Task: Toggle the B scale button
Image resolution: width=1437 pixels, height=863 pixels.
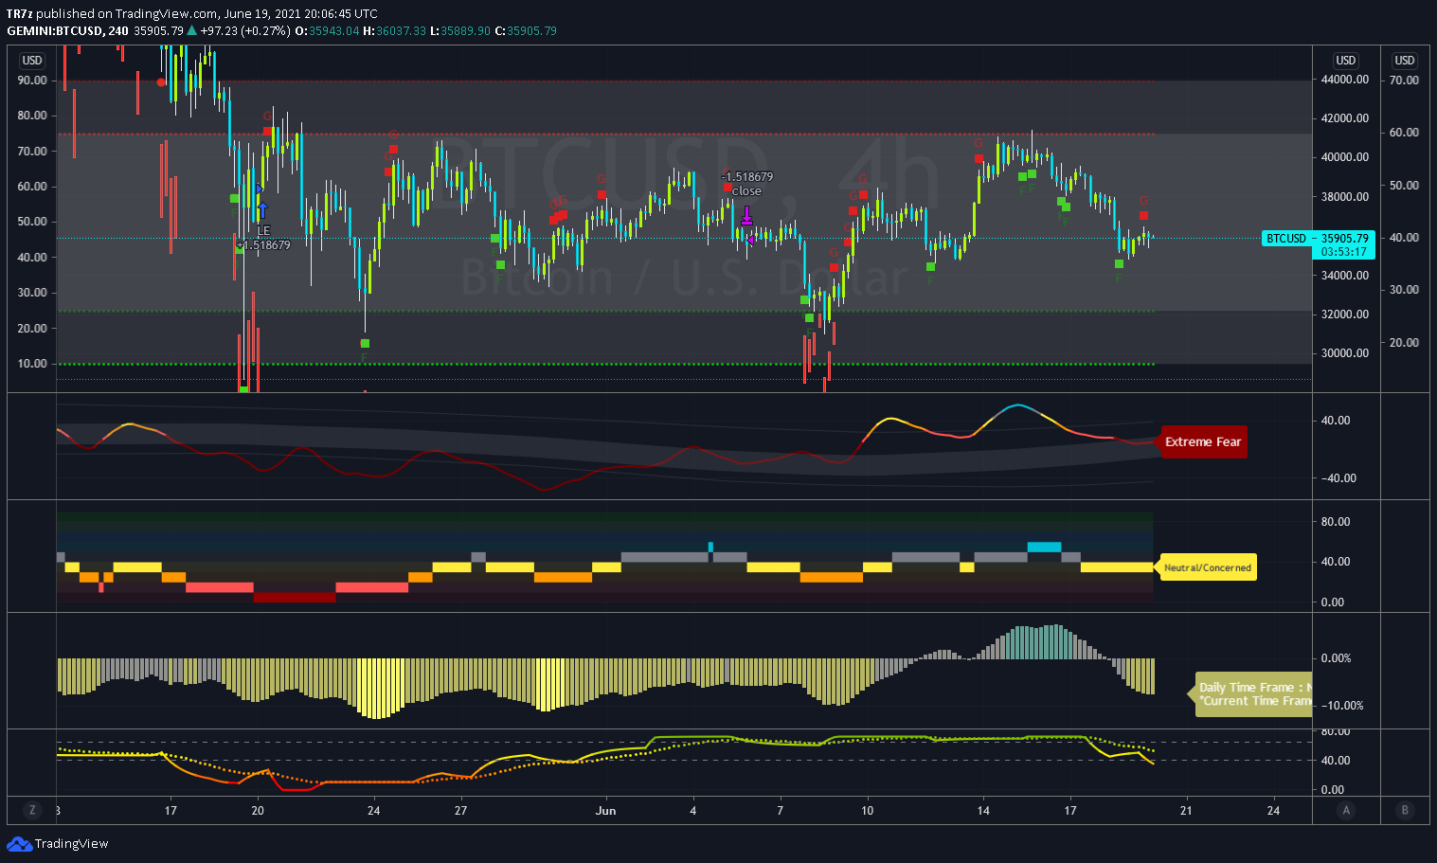Action: click(1405, 810)
